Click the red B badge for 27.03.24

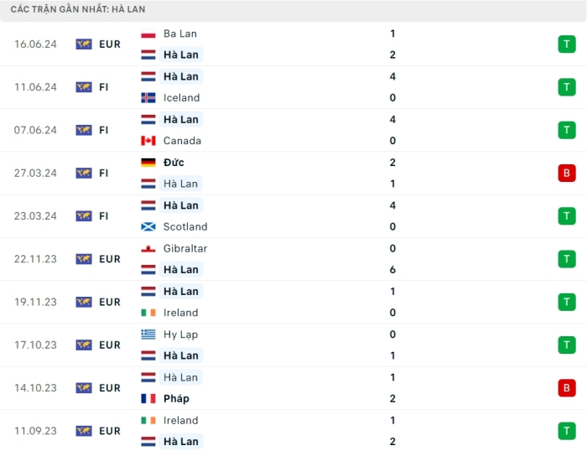pyautogui.click(x=567, y=174)
